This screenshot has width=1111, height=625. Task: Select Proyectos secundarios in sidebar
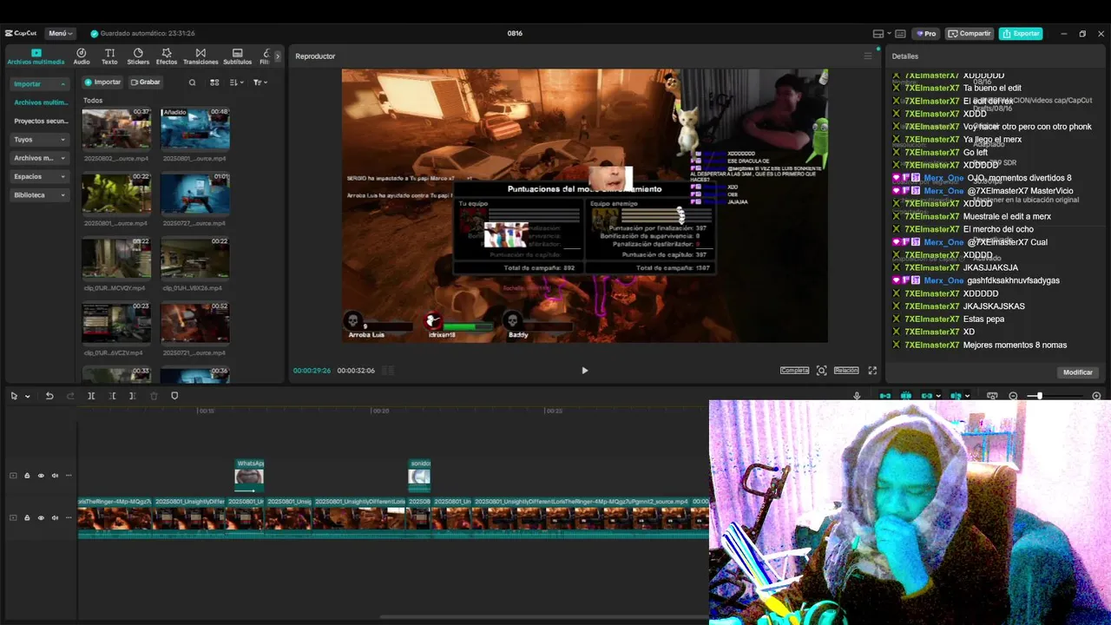40,122
